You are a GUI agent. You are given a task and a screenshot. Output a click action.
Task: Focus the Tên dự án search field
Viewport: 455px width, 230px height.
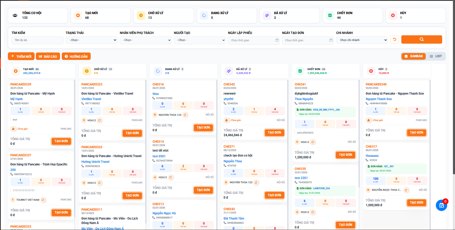(x=37, y=40)
